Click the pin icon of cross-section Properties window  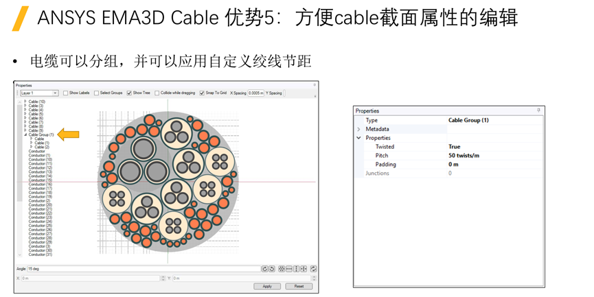pos(315,85)
